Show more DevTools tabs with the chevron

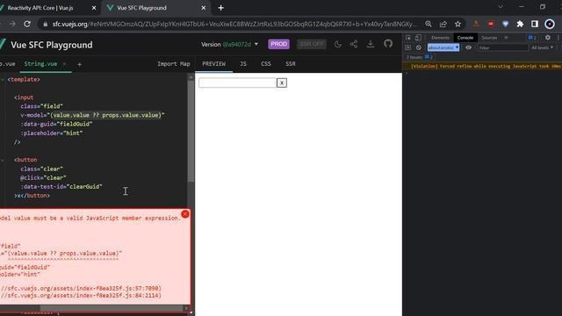pyautogui.click(x=506, y=38)
